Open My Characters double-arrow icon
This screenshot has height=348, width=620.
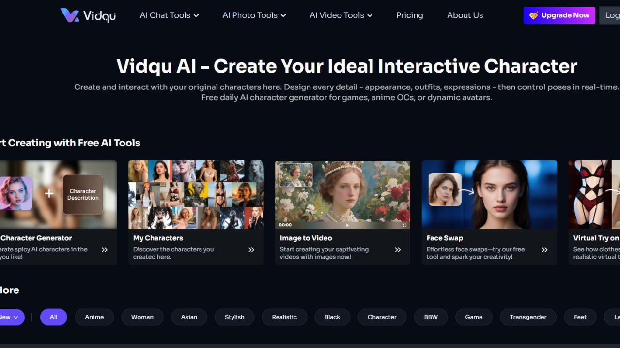coord(251,250)
